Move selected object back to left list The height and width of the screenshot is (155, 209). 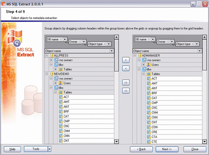click(126, 68)
